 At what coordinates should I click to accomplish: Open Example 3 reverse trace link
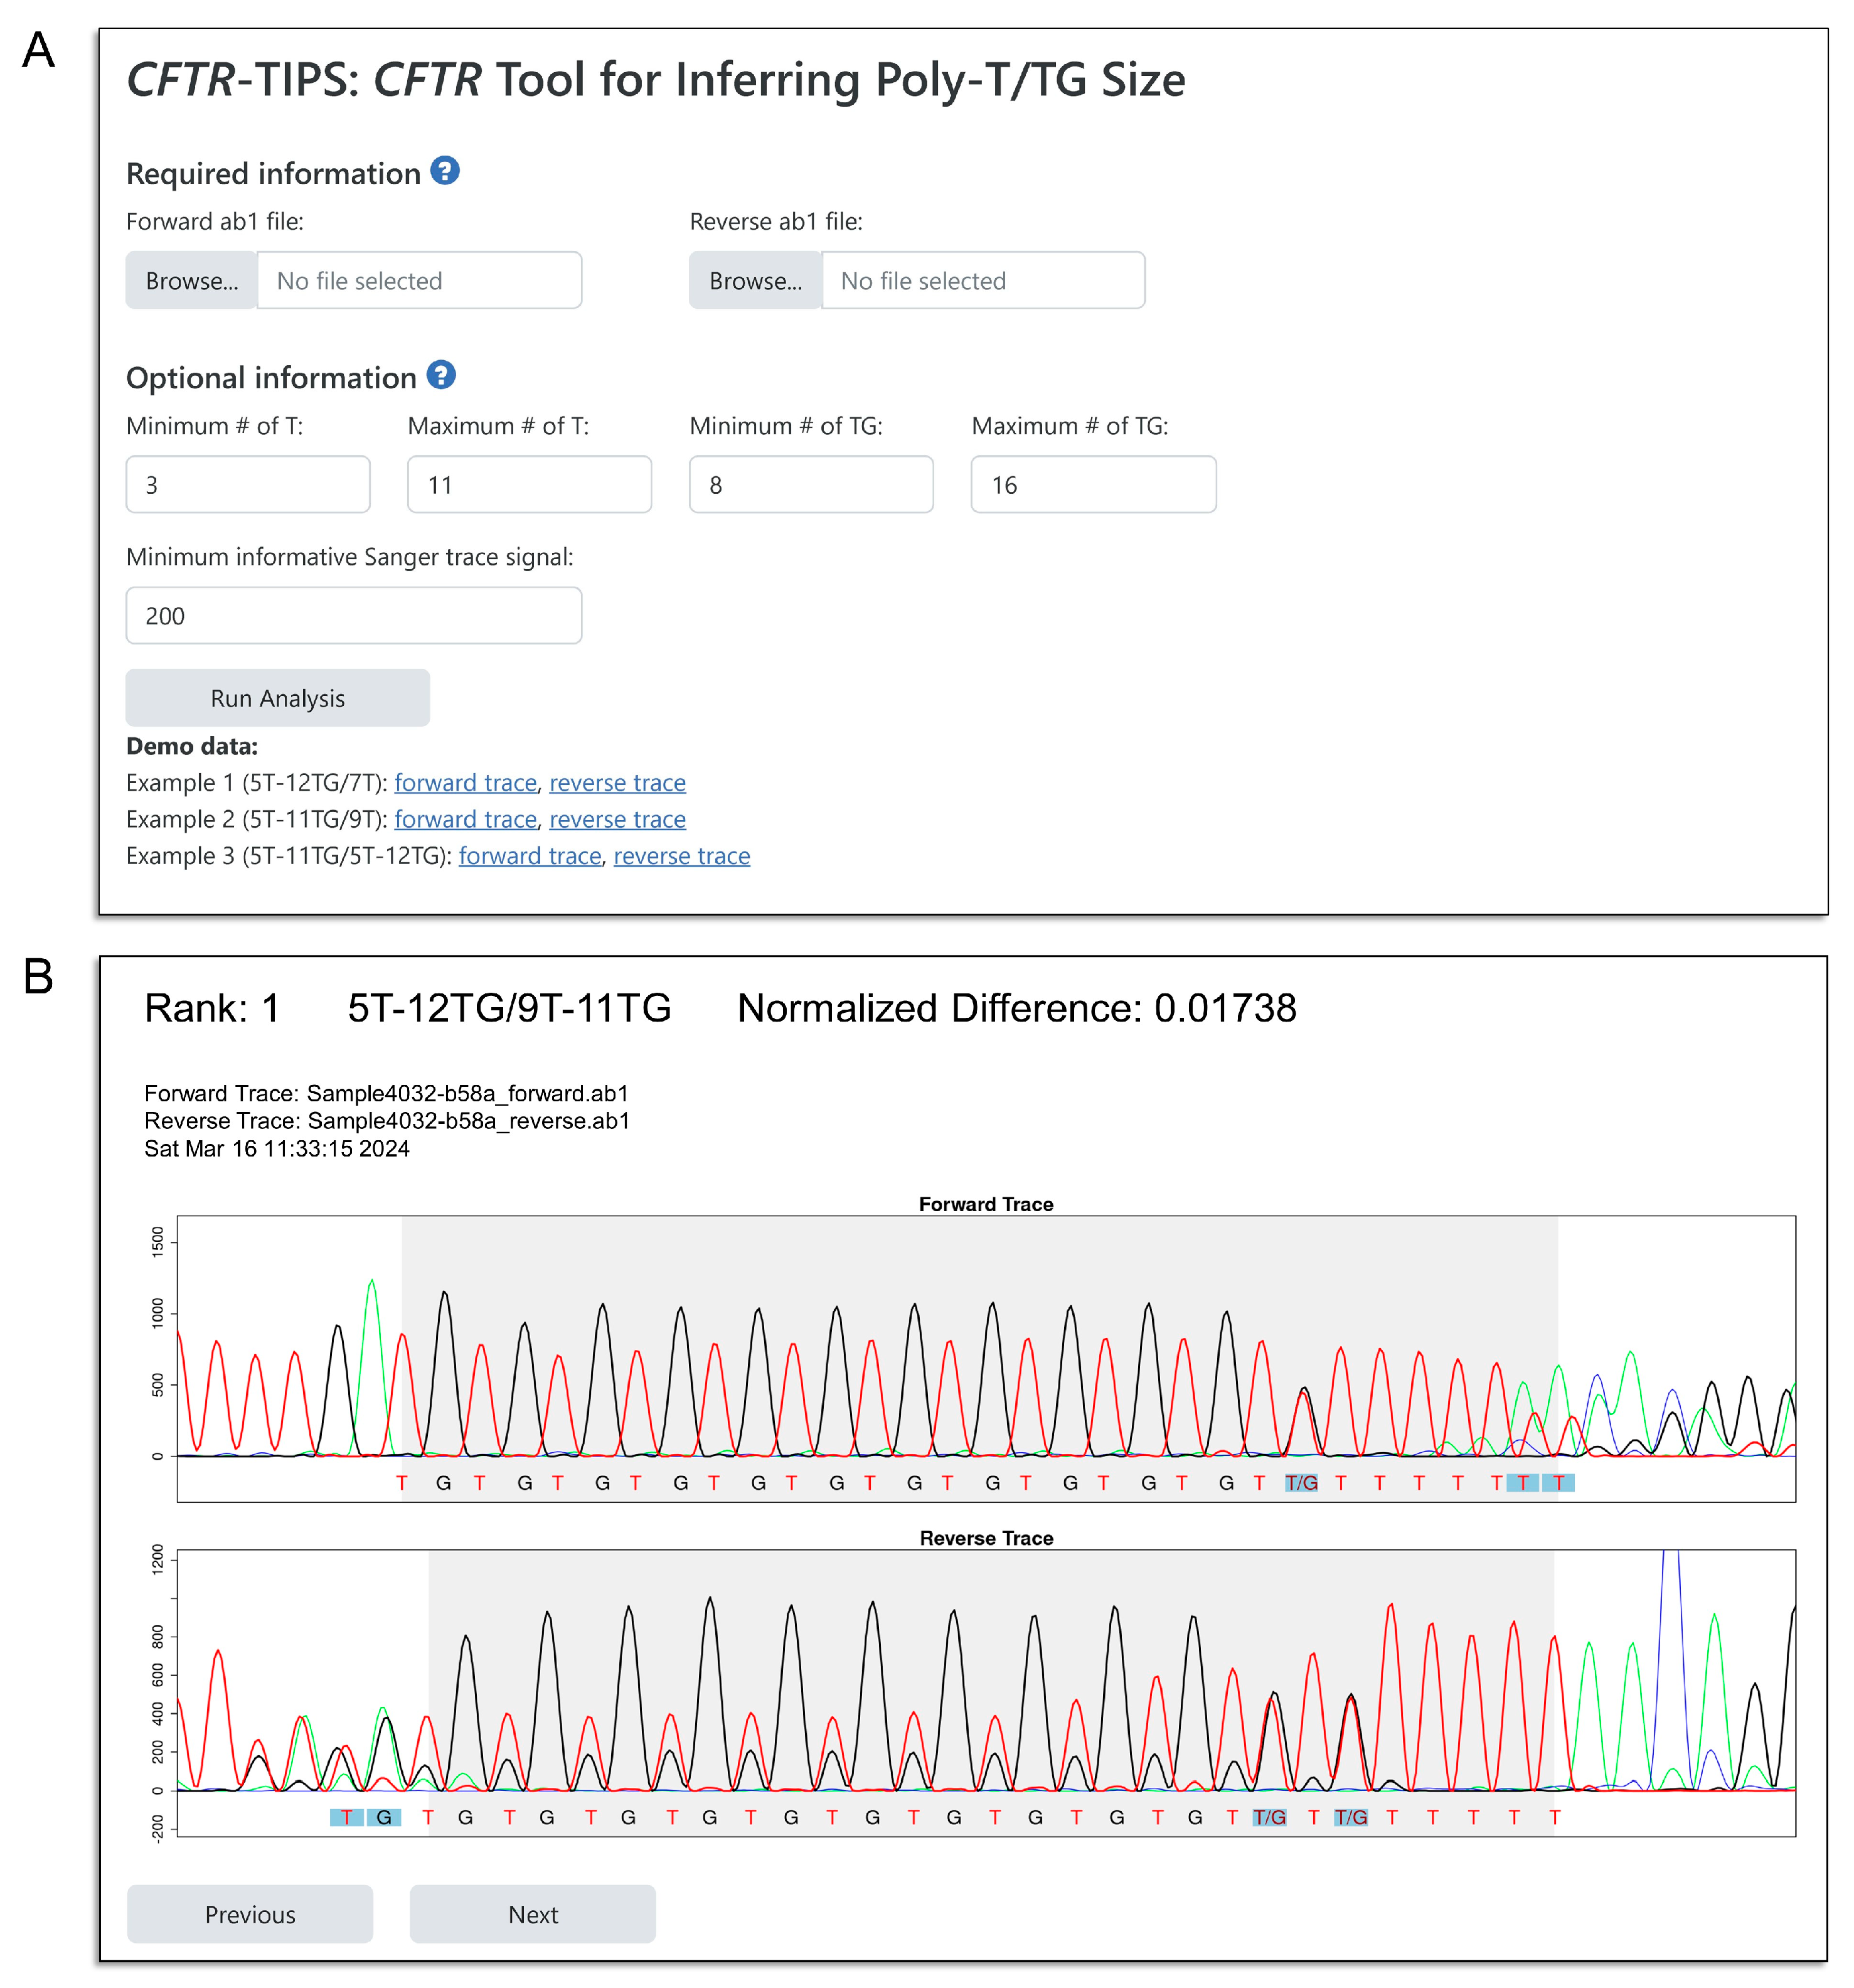pyautogui.click(x=681, y=857)
